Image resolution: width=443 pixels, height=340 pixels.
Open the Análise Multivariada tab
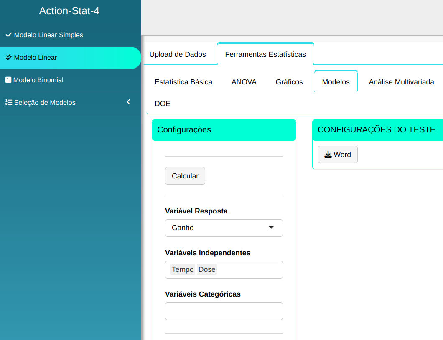[401, 82]
